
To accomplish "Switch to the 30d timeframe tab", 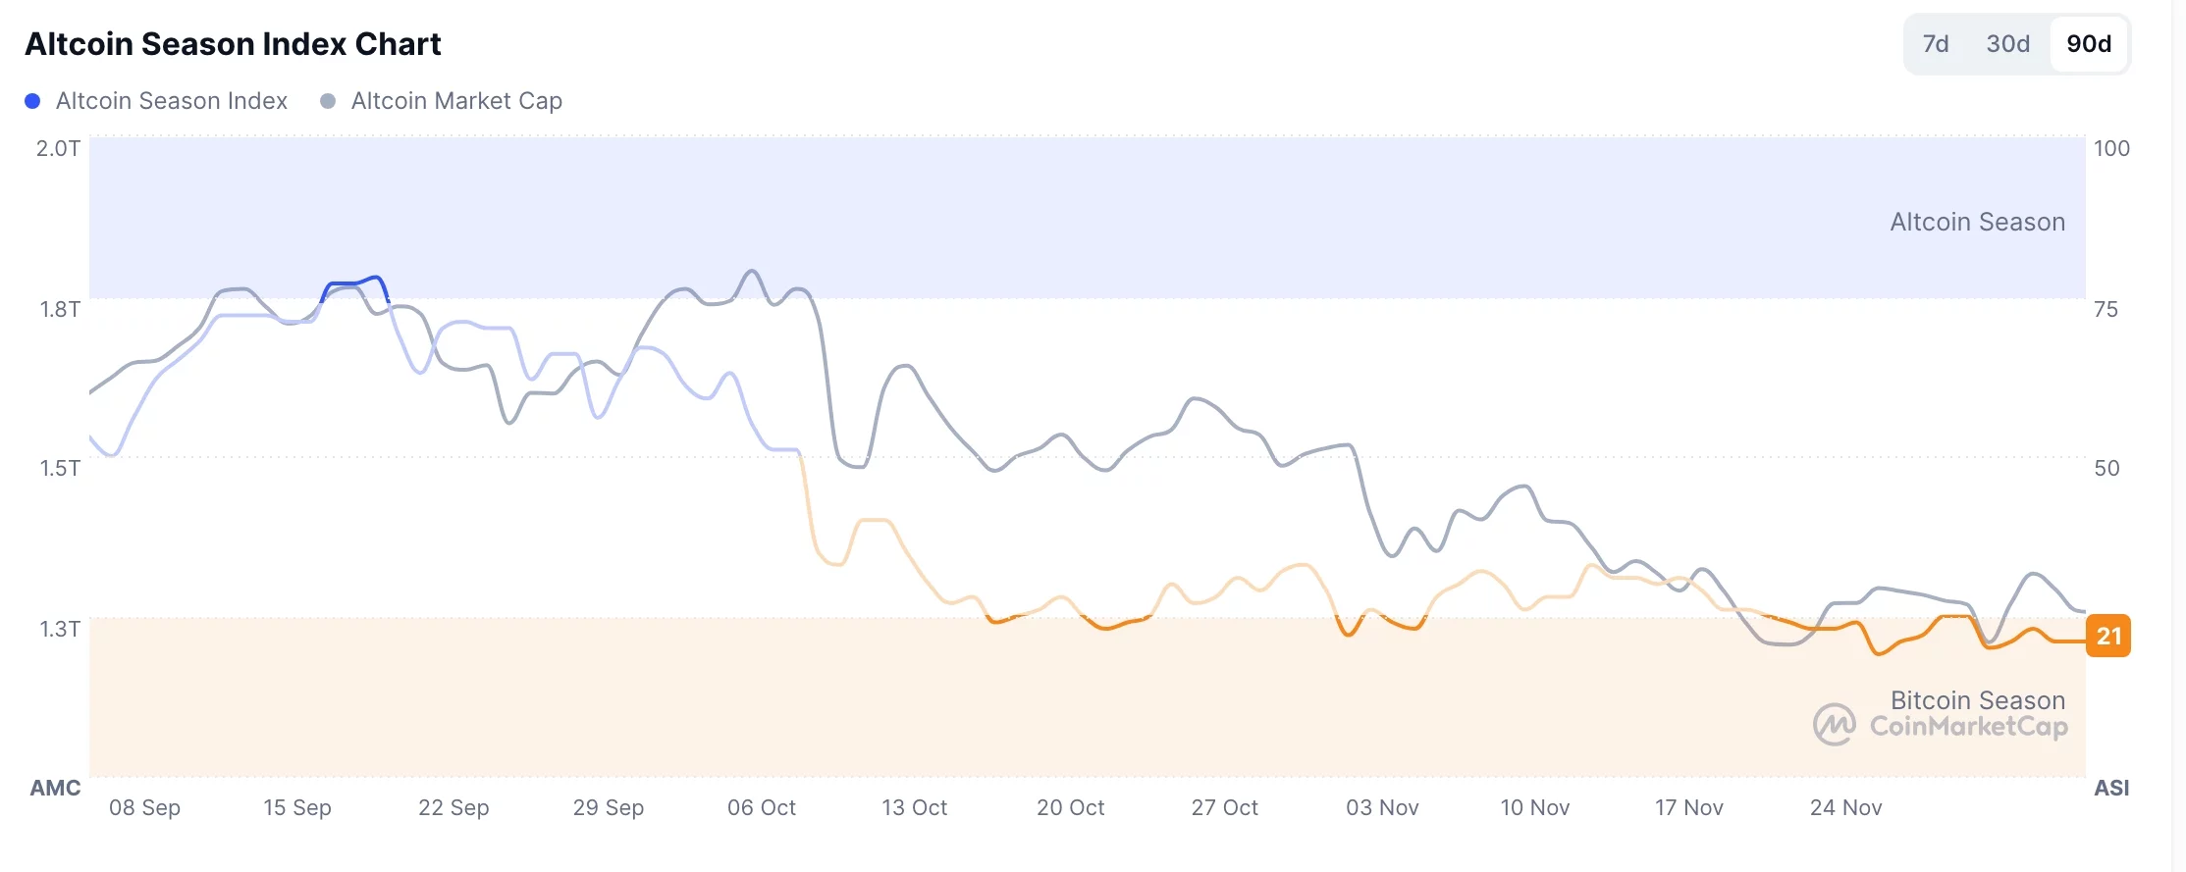I will coord(2008,44).
